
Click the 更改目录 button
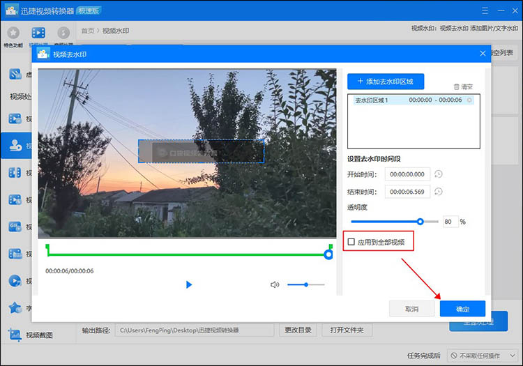tap(298, 330)
